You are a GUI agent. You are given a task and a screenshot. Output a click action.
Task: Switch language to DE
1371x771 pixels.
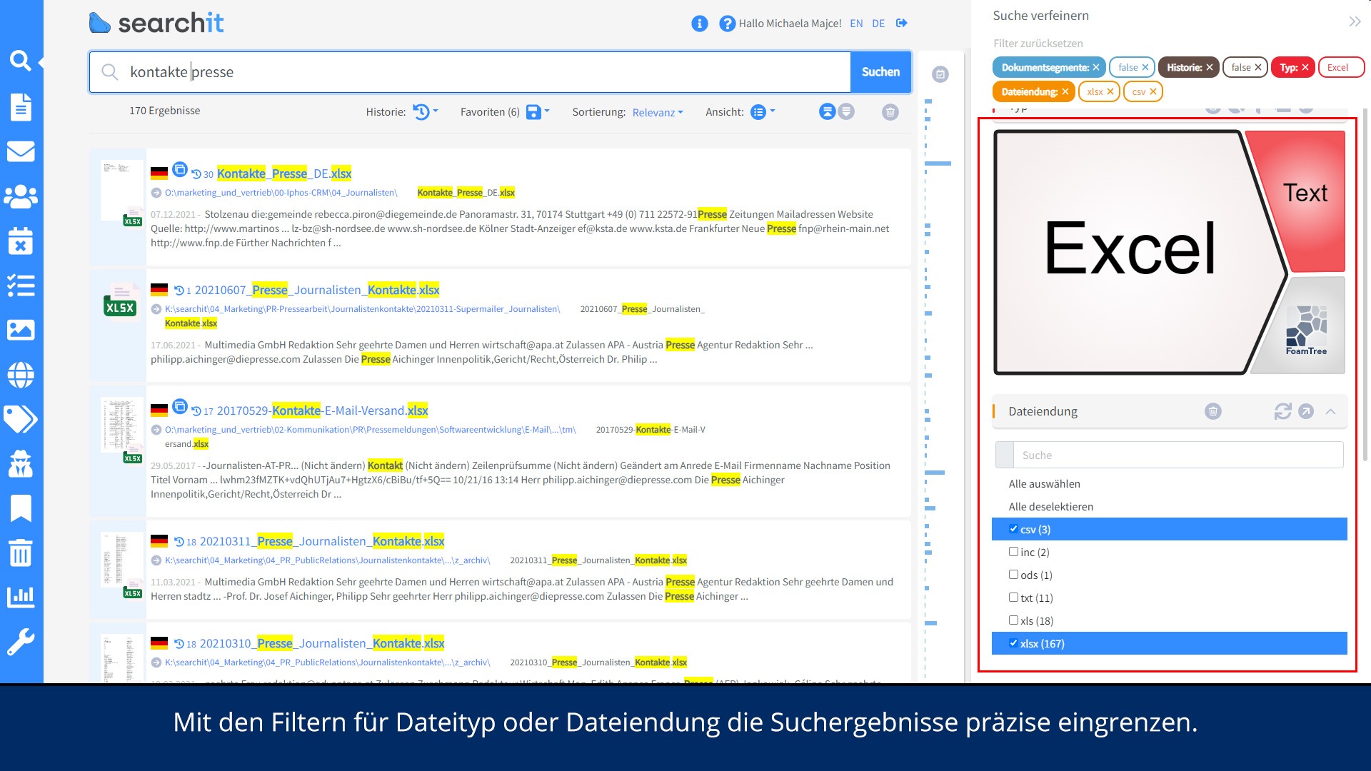(878, 24)
